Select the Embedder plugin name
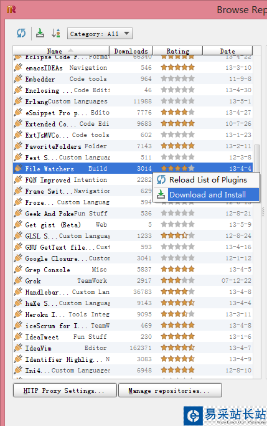Image resolution: width=267 pixels, height=426 pixels. coord(40,79)
